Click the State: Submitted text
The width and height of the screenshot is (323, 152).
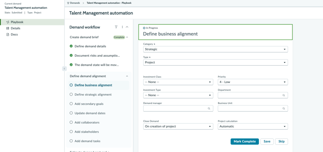click(x=13, y=12)
